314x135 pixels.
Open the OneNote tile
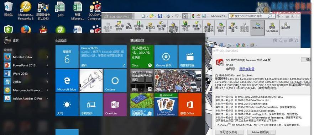[115, 105]
